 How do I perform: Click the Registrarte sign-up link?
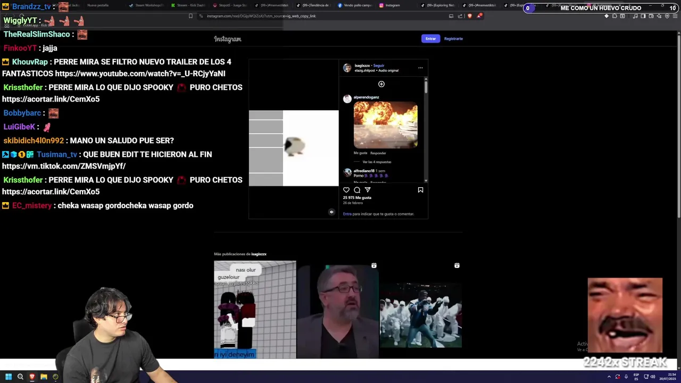(x=453, y=38)
